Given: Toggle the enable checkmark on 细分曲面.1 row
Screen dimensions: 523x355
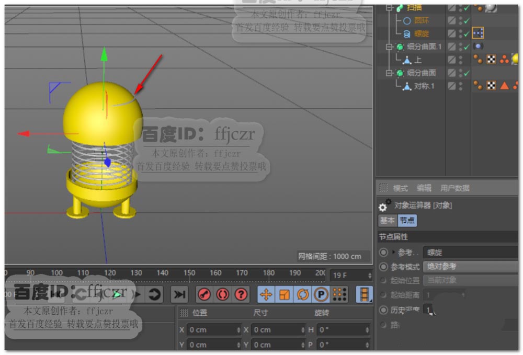Looking at the screenshot, I should [467, 47].
